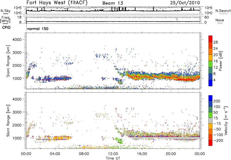
Task: Click the "200" velocity colorbar label
Action: click(x=217, y=101)
